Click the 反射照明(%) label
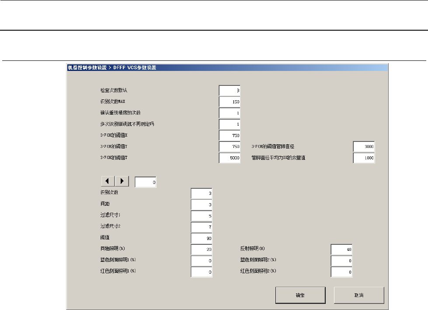428x310 pixels. point(253,248)
